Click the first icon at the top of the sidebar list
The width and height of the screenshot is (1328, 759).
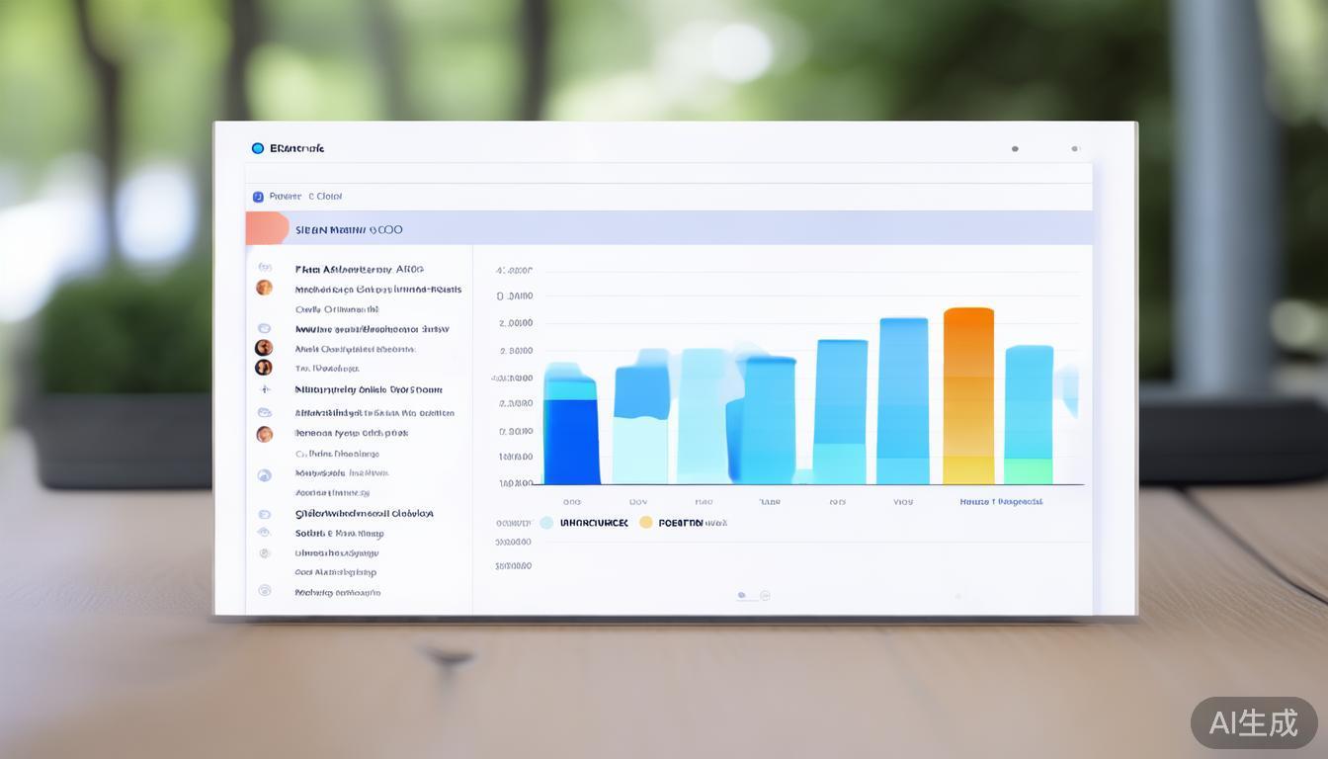tap(264, 268)
